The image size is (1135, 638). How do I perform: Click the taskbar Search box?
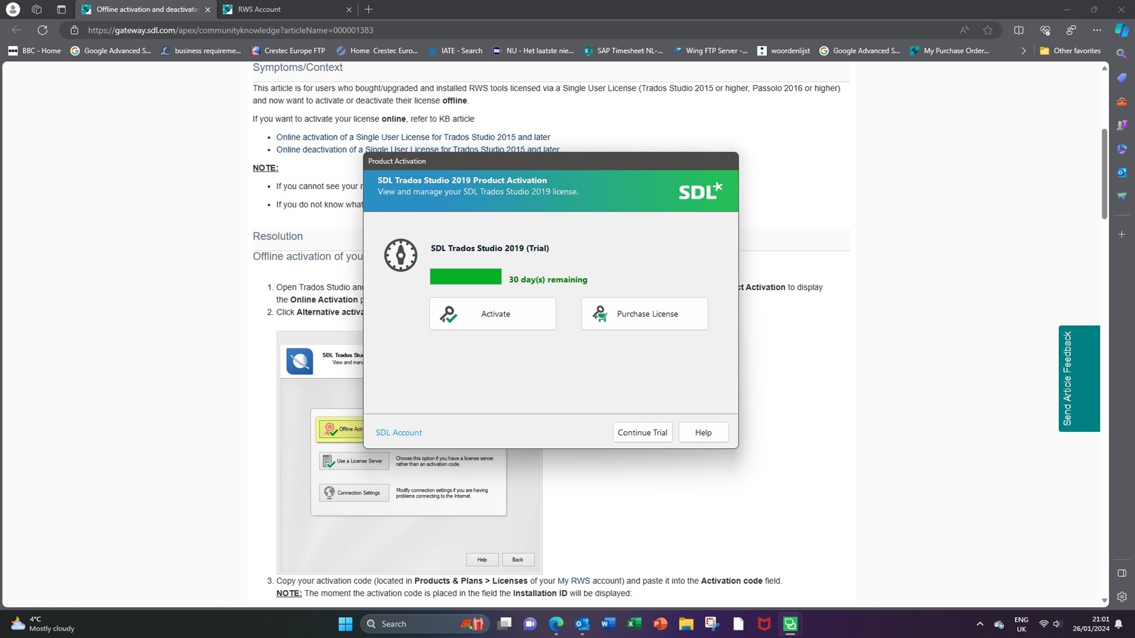424,624
